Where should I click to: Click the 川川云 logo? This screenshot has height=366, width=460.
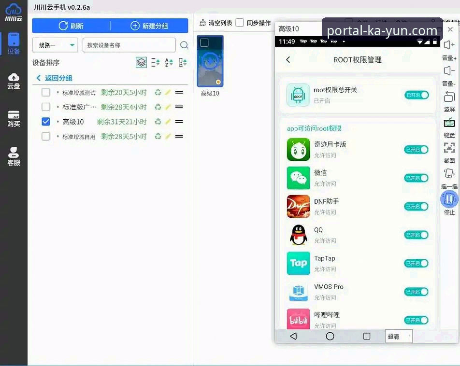14,13
